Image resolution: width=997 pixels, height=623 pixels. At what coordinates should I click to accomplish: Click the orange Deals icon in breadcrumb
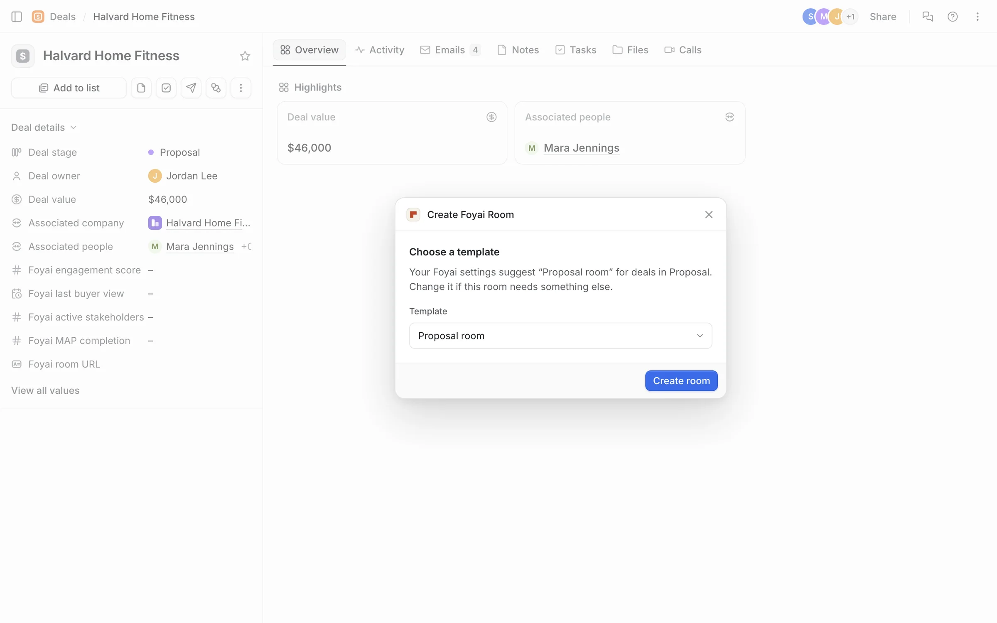click(38, 17)
